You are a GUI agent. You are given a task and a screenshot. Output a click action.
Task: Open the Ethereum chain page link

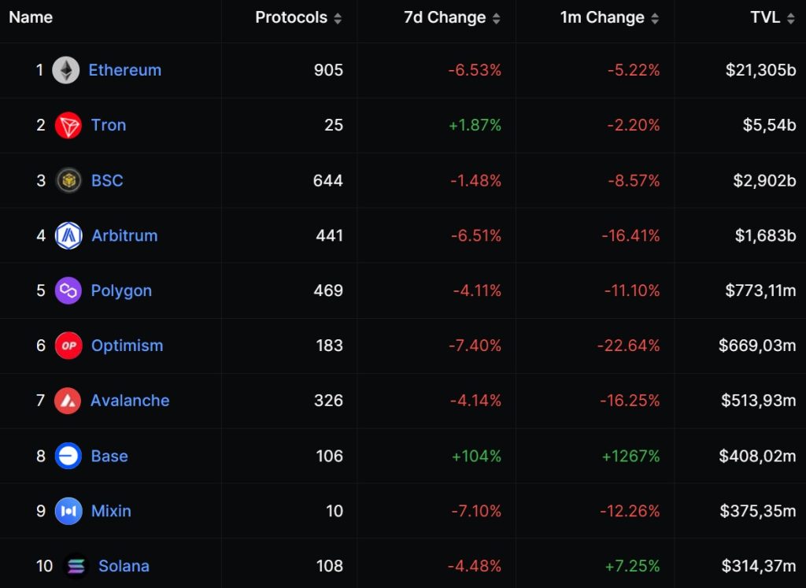125,69
